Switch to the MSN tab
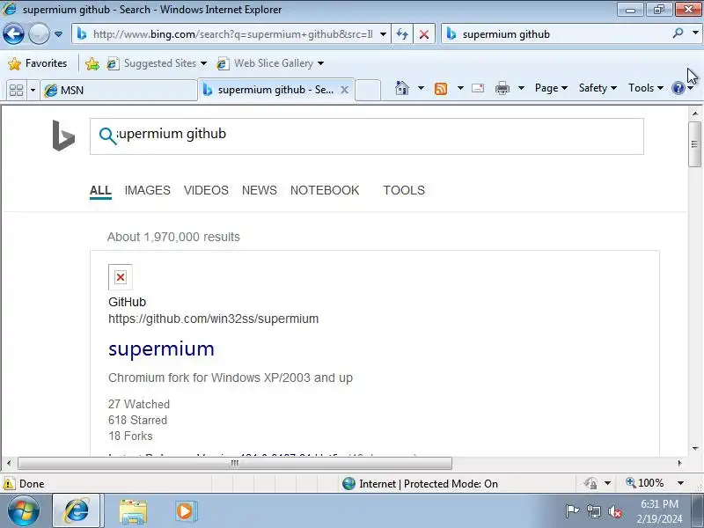This screenshot has height=528, width=704. point(119,91)
